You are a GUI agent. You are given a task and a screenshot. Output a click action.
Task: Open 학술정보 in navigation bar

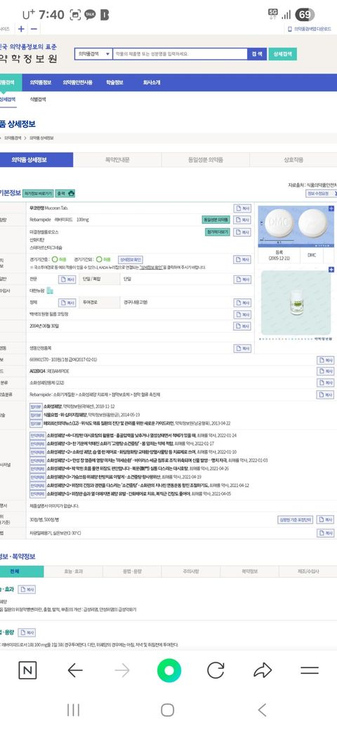click(x=114, y=82)
